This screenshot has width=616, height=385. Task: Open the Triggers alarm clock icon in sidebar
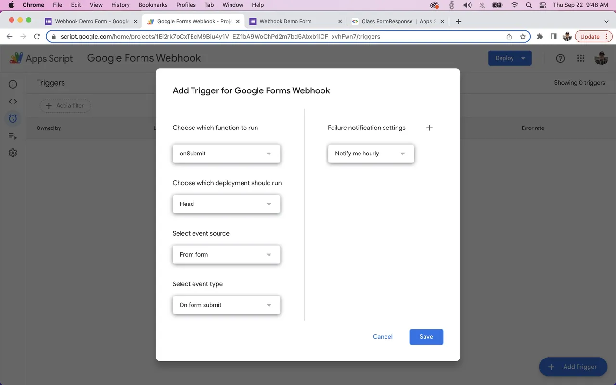[13, 118]
